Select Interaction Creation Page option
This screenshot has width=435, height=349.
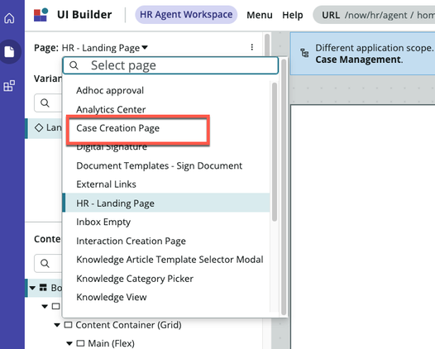[x=166, y=241]
